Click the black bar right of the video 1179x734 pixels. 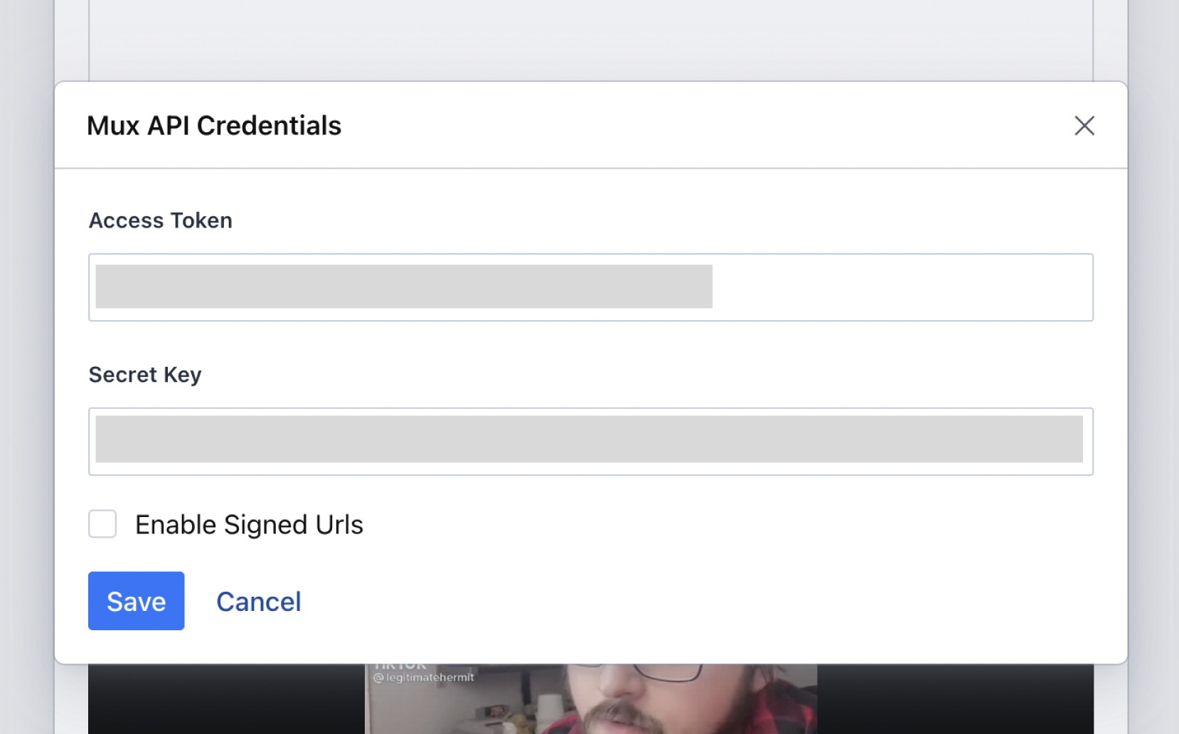tap(954, 699)
